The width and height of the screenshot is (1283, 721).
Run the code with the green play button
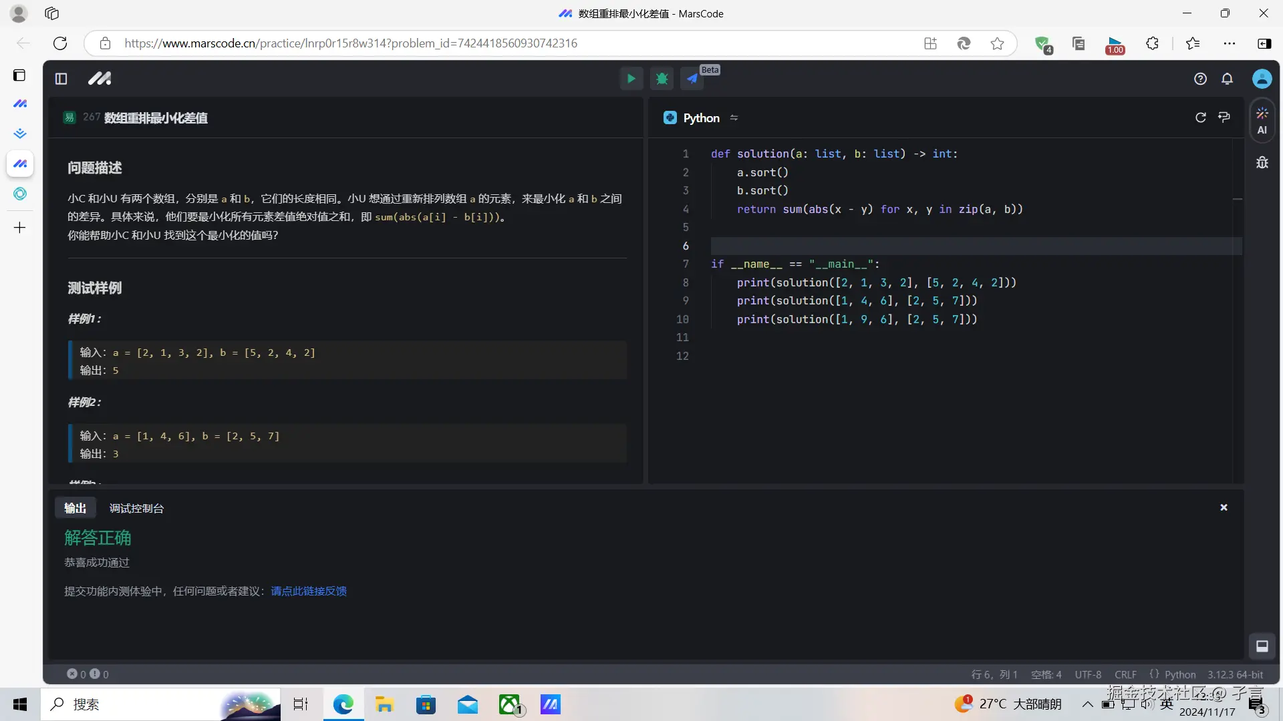tap(630, 79)
